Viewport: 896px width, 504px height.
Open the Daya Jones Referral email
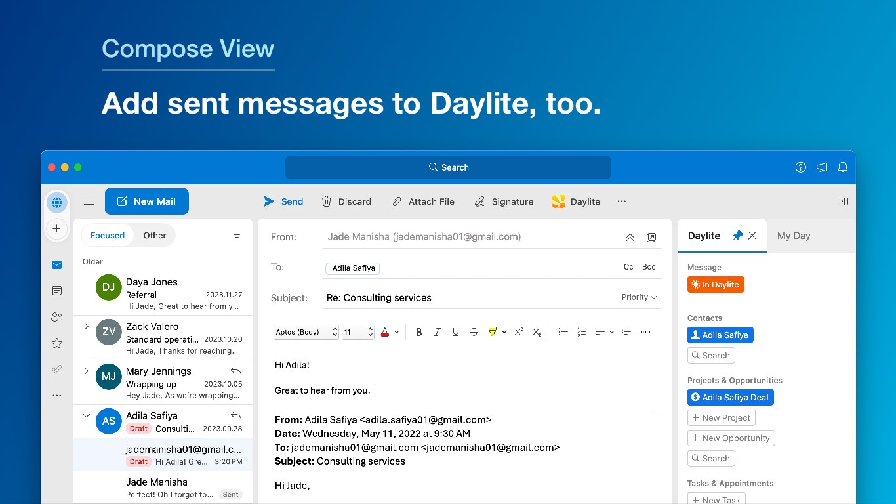pos(163,293)
